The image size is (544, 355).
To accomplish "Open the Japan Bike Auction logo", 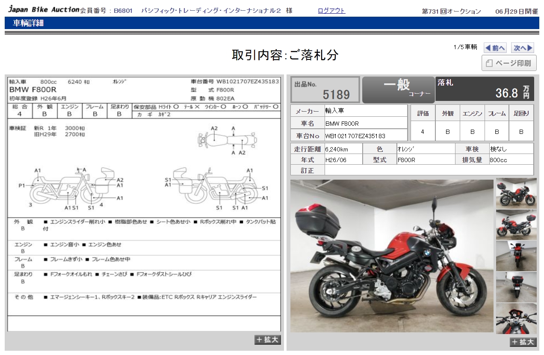I will point(44,9).
